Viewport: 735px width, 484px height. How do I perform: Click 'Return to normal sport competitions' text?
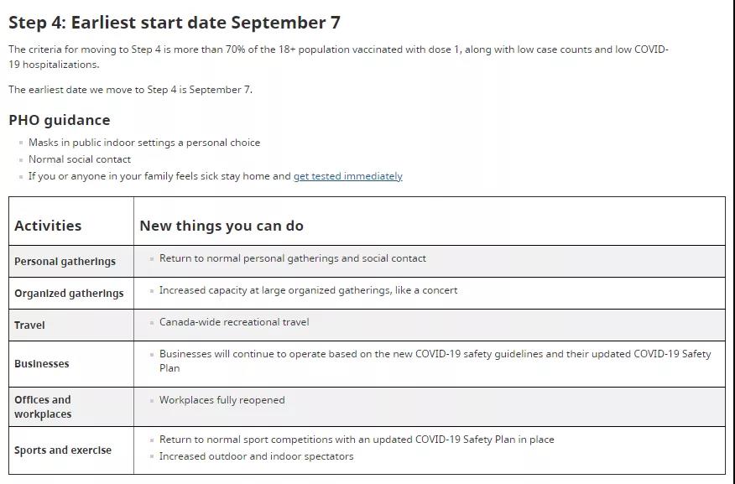click(357, 440)
